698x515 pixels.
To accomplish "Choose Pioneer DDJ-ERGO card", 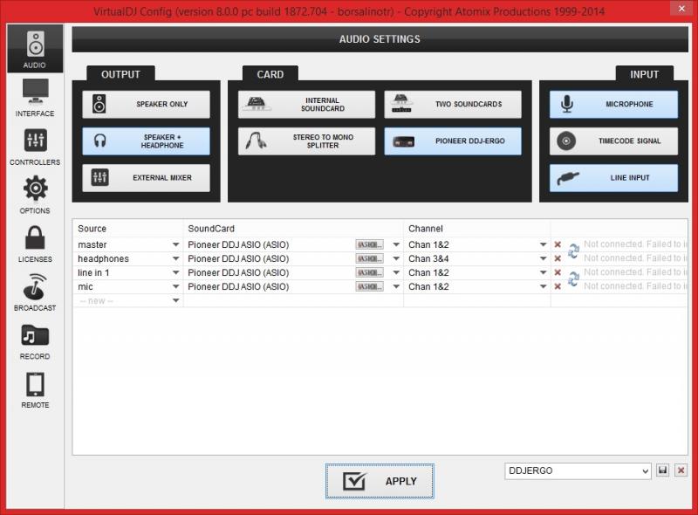I will pyautogui.click(x=453, y=141).
